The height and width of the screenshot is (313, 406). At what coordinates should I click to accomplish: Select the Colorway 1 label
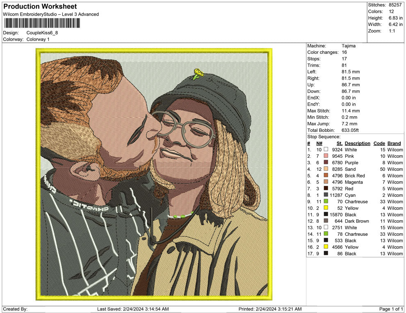point(39,39)
